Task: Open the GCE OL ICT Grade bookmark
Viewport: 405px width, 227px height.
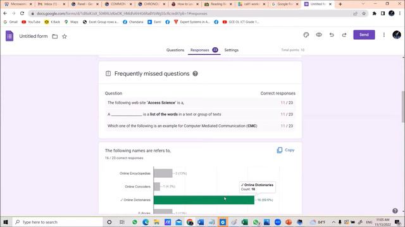Action: click(x=240, y=22)
